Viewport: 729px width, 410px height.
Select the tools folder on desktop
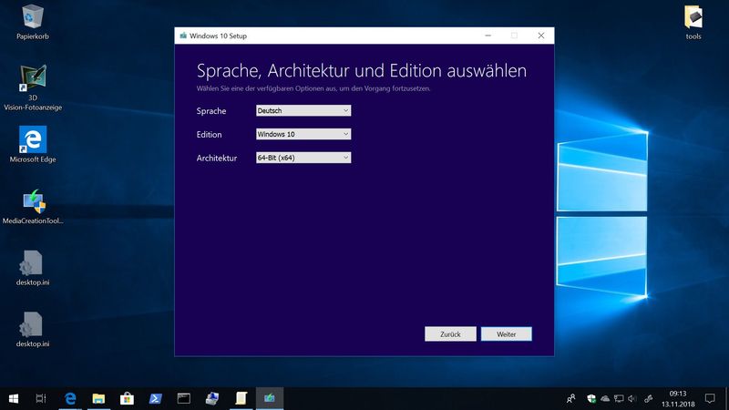[x=693, y=22]
